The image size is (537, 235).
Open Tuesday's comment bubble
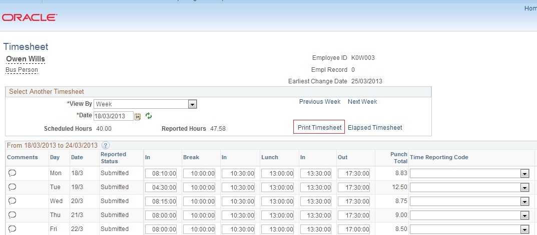[x=13, y=187]
